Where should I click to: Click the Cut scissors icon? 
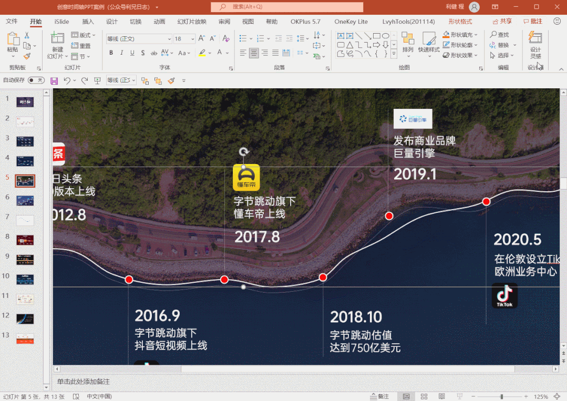27,35
